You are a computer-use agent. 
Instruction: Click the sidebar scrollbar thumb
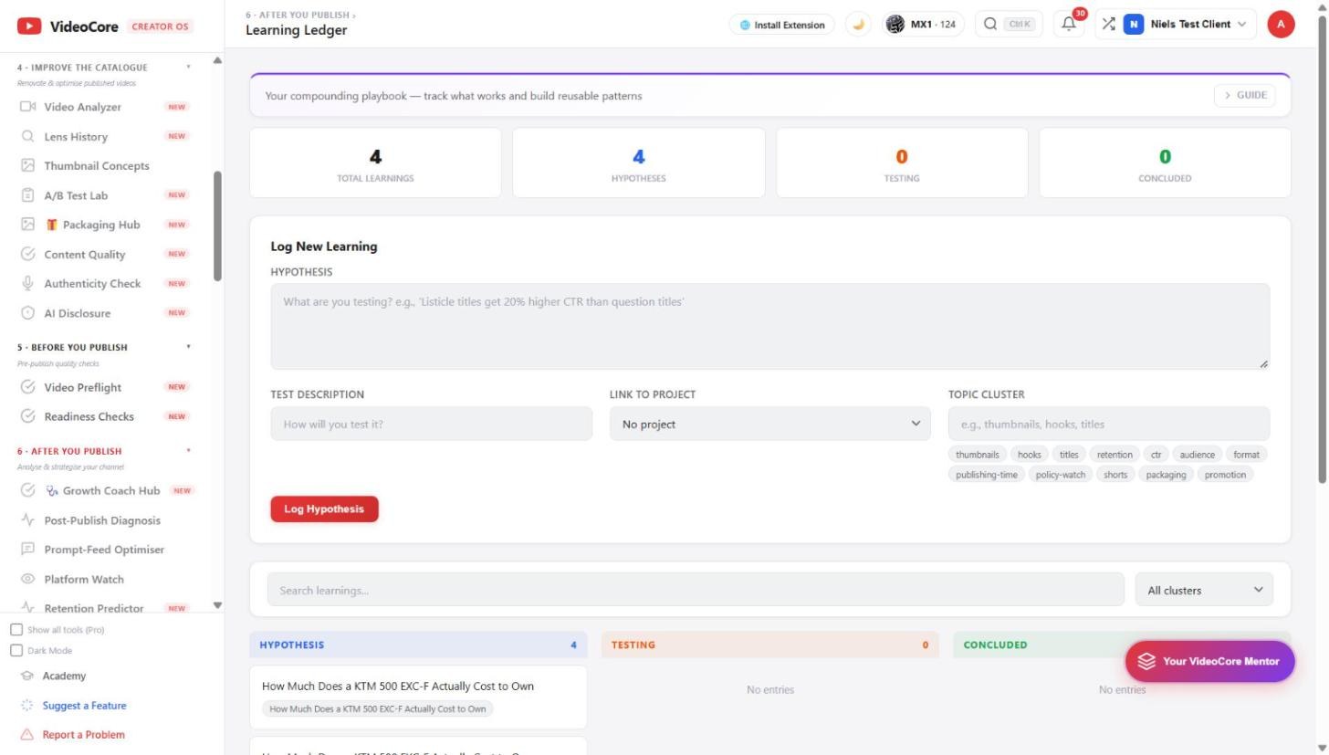point(217,225)
